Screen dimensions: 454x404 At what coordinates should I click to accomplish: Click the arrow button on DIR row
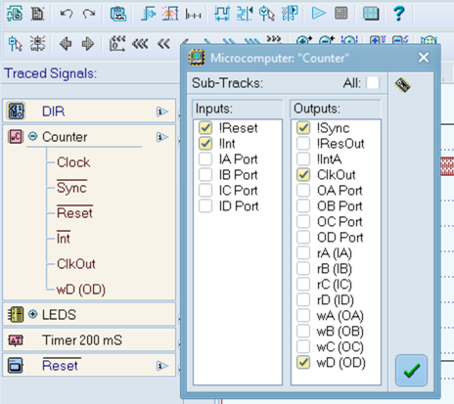[162, 112]
